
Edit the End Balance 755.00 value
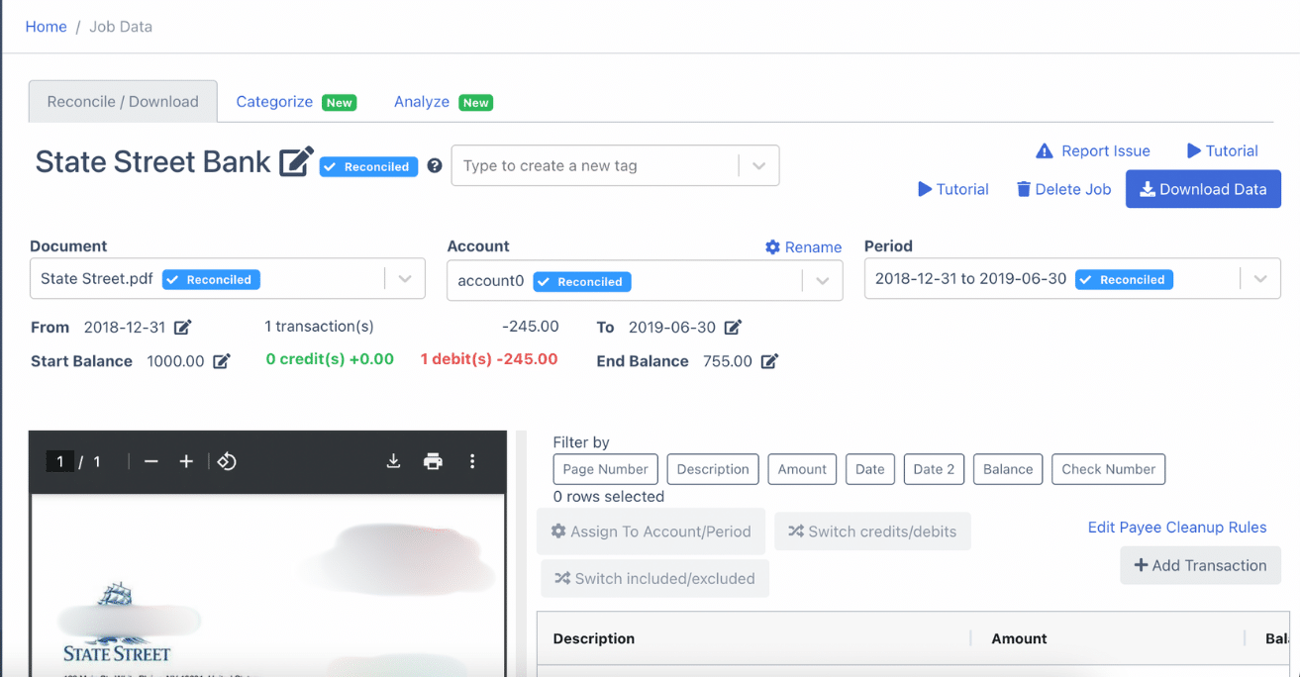tap(769, 361)
